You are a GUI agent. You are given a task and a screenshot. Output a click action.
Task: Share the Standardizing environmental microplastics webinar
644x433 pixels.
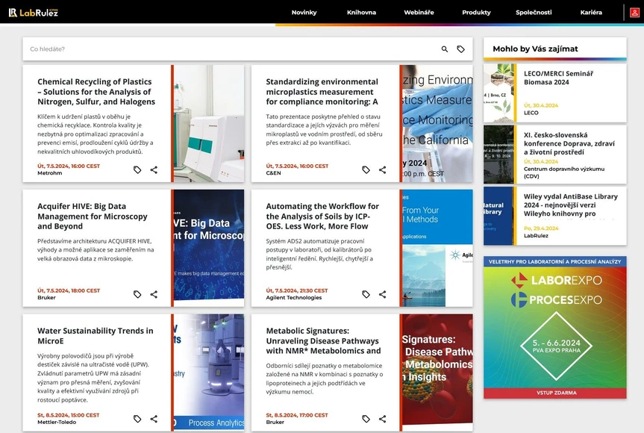(382, 169)
